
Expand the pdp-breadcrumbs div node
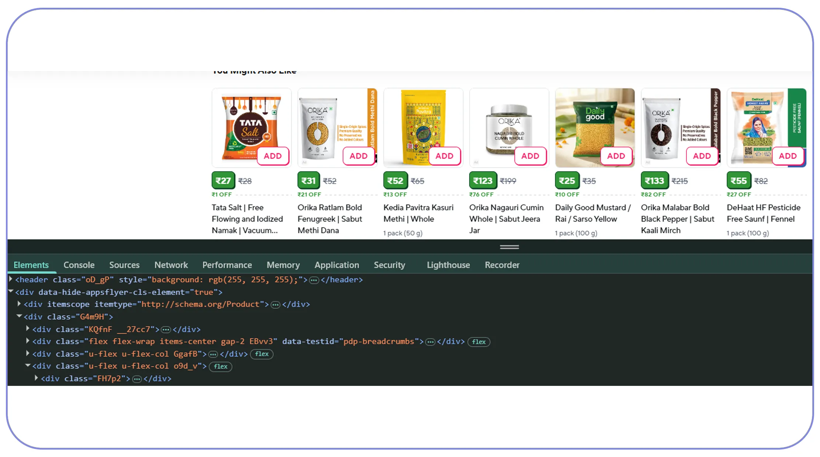28,341
